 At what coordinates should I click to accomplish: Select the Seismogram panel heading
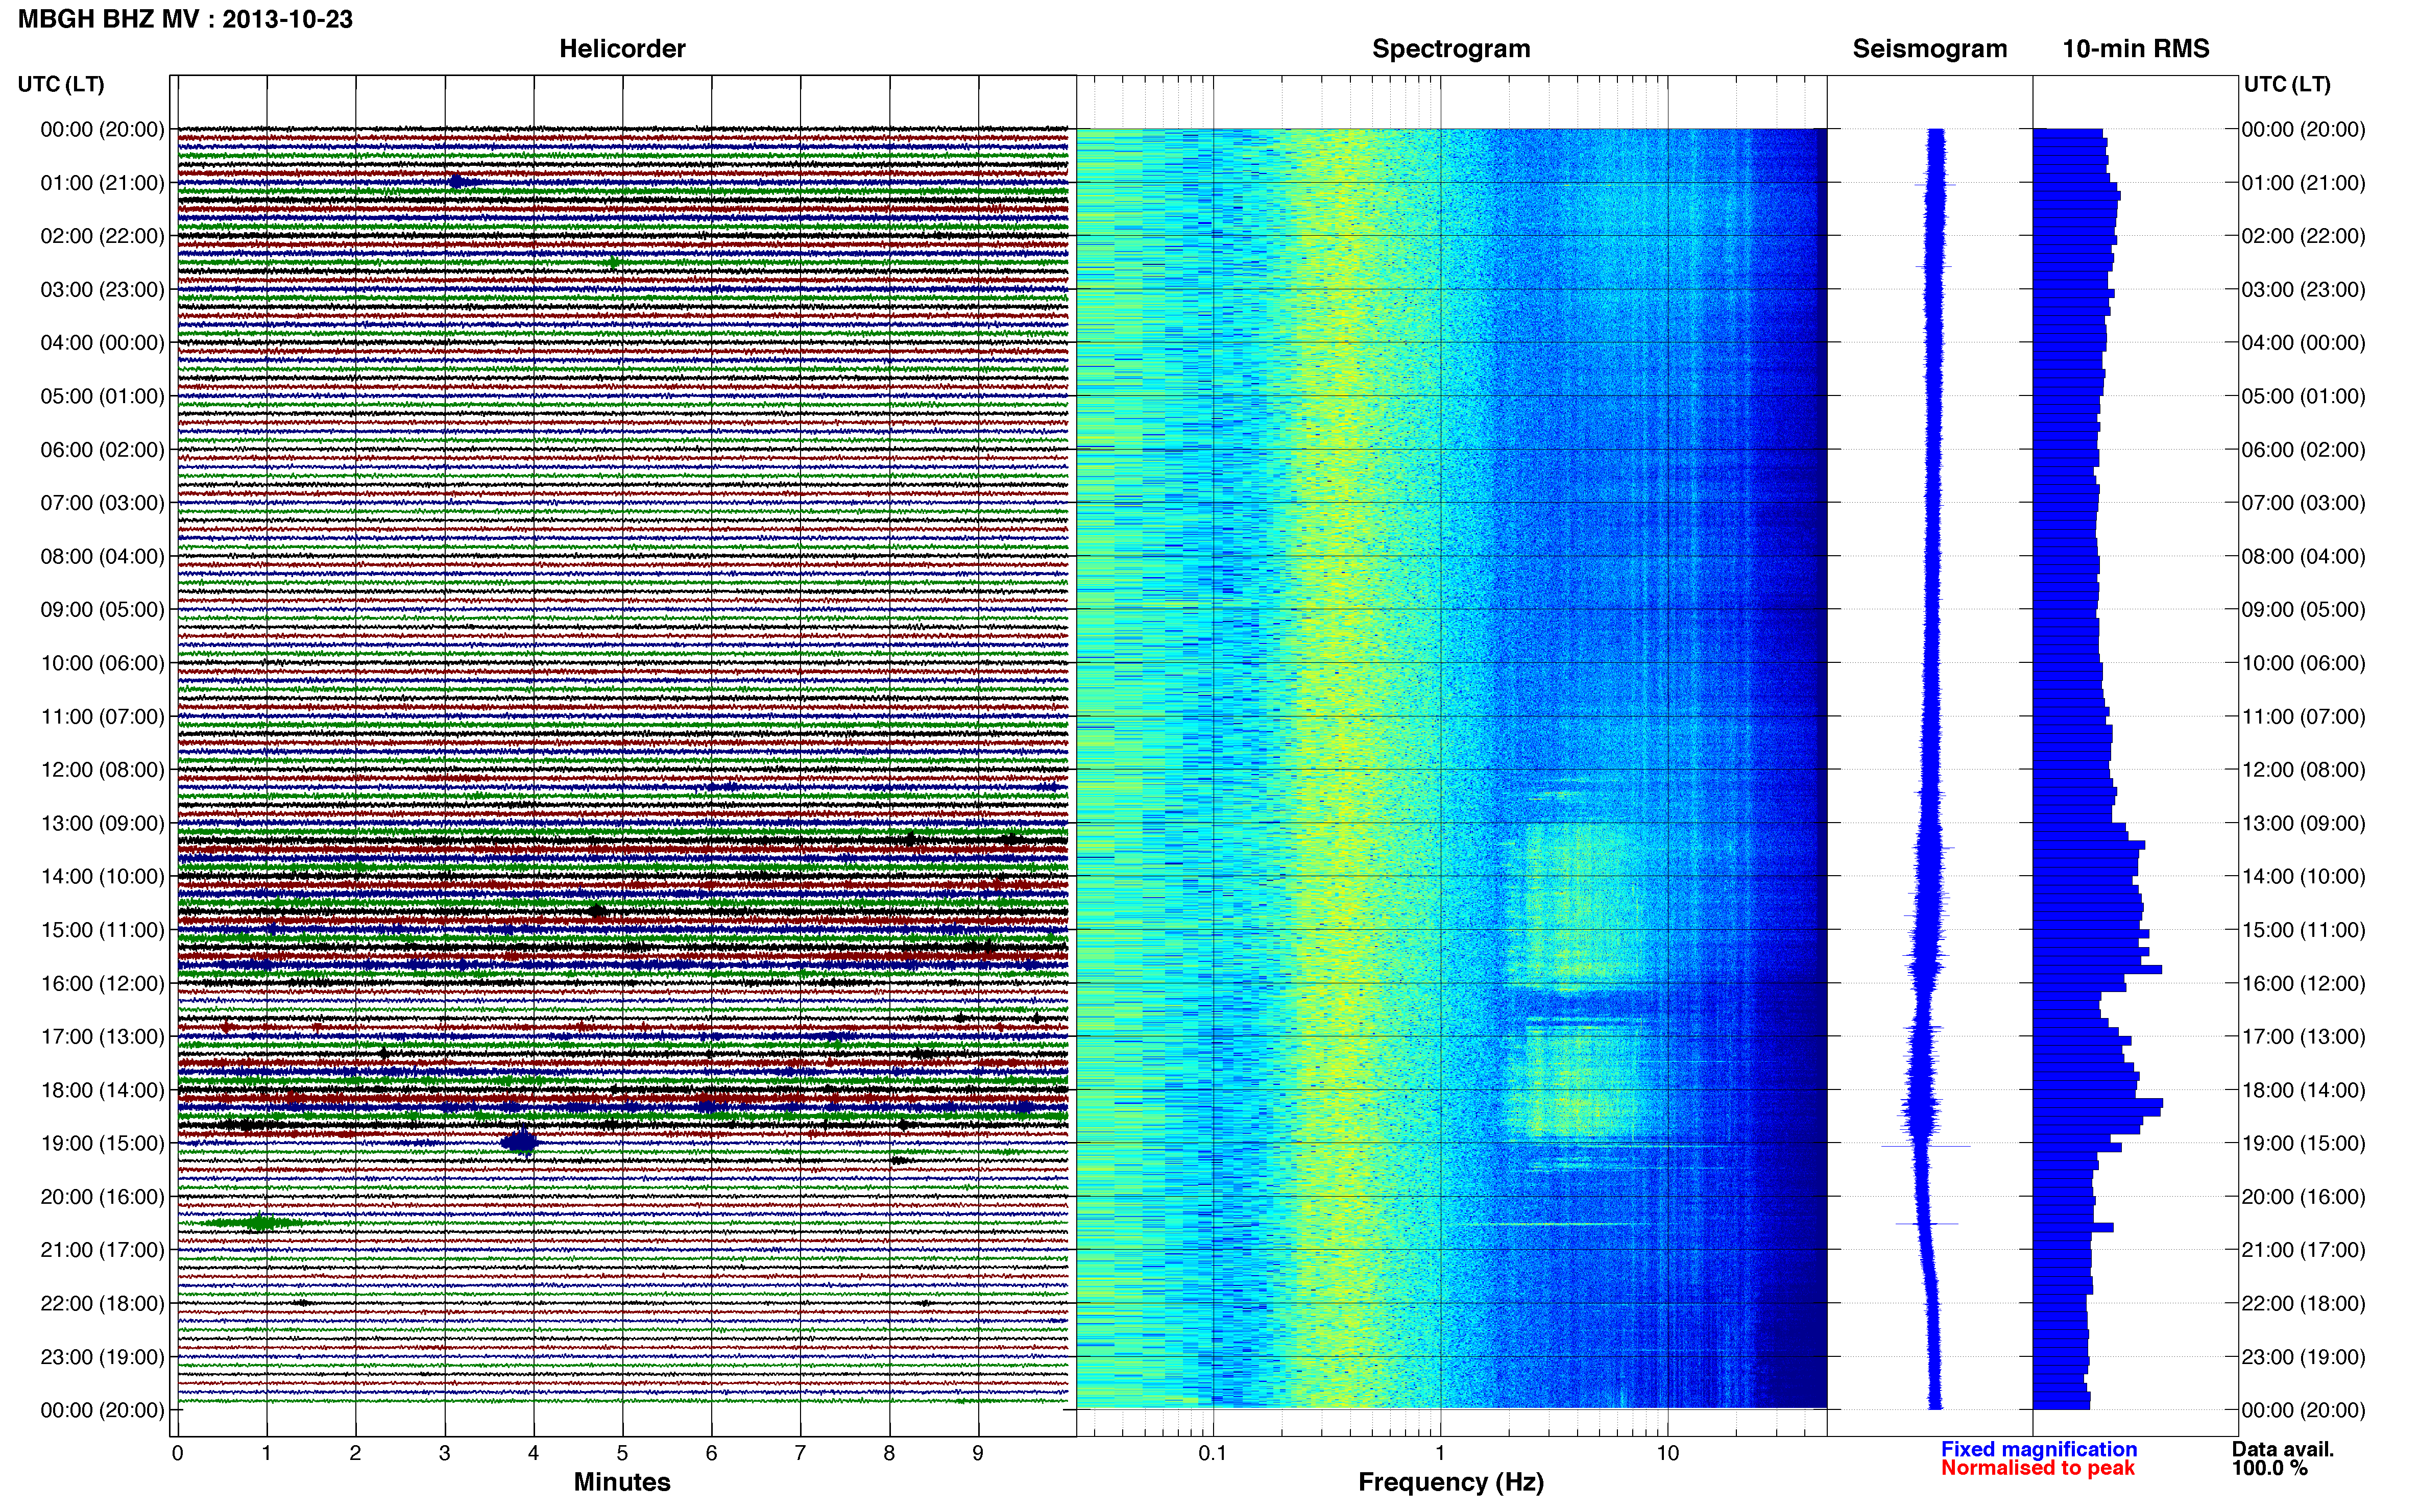[x=1930, y=49]
